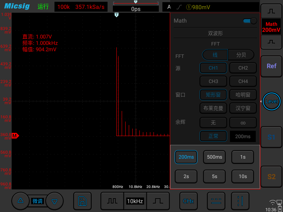Screen dimensions: 283x212
Task: Select the 布莱克曼 Blackman window
Action: 213,108
